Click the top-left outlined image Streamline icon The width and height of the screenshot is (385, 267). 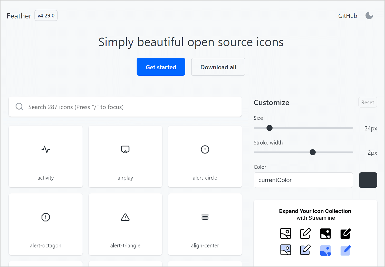click(x=286, y=234)
